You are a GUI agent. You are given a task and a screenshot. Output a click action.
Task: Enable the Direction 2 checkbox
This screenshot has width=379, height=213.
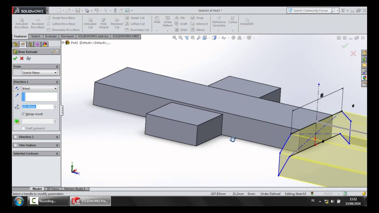(x=15, y=137)
